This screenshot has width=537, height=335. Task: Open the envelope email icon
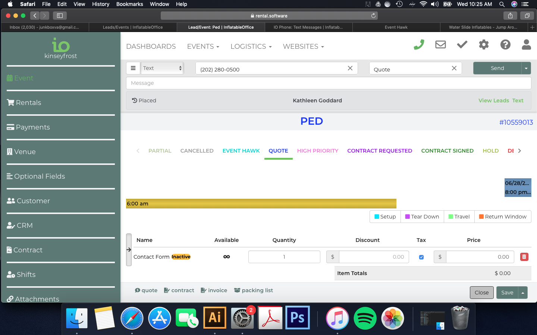click(x=440, y=45)
